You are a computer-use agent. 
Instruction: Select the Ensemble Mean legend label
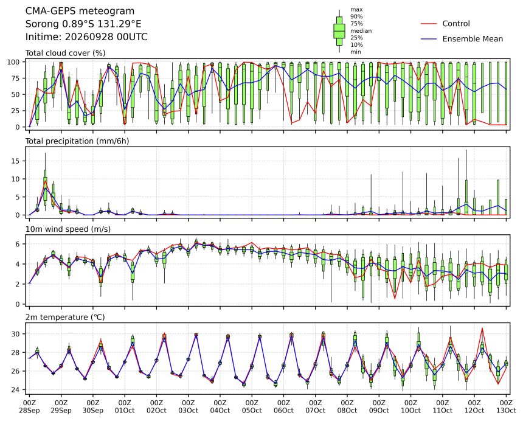(x=473, y=39)
